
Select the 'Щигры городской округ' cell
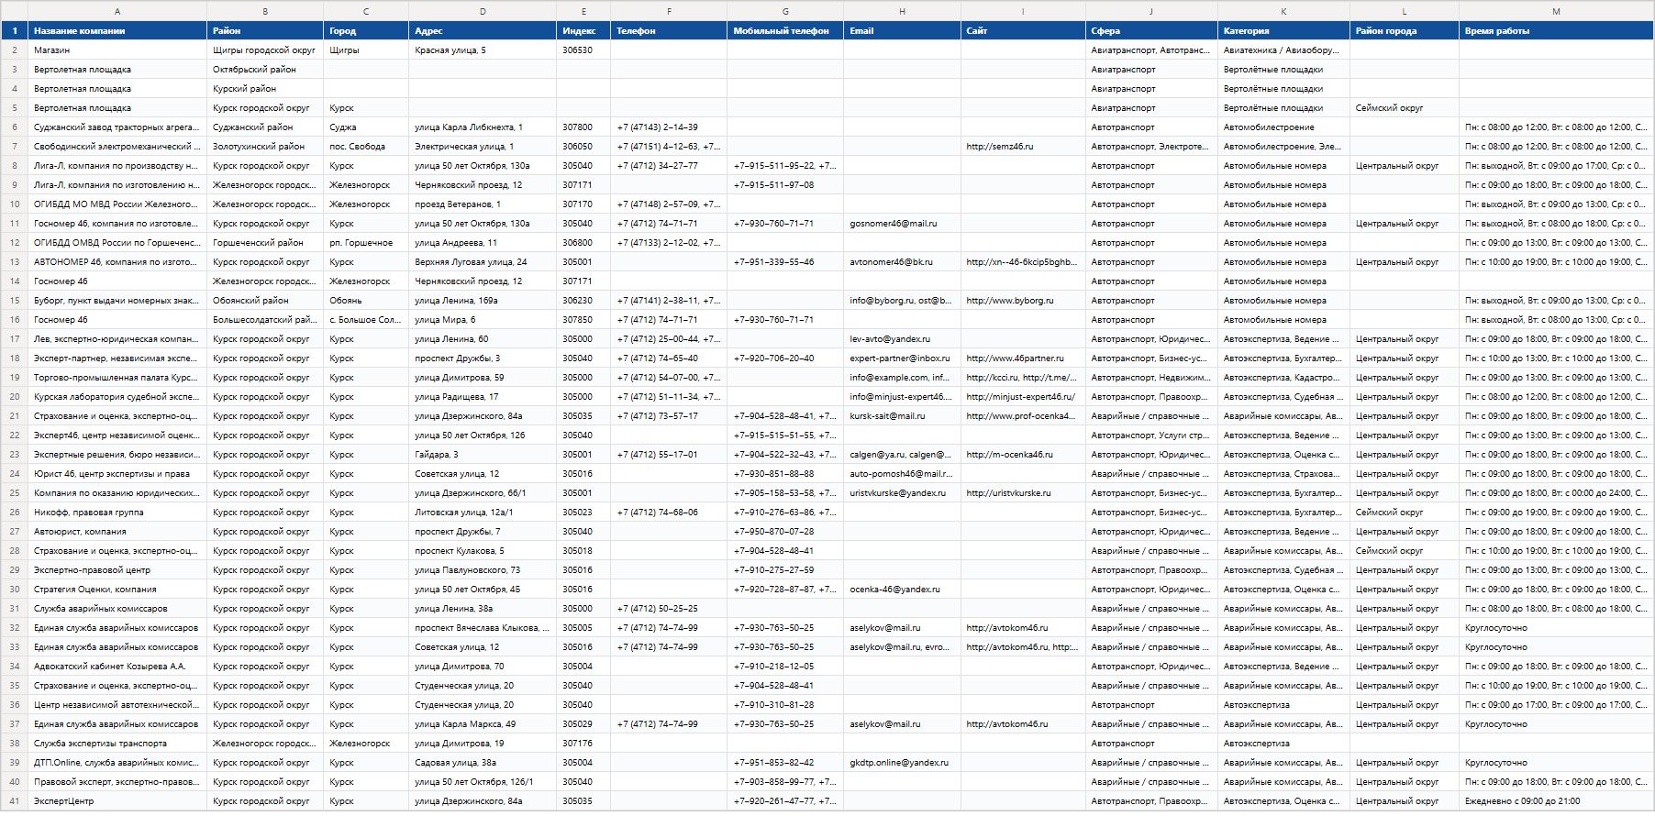coord(265,50)
